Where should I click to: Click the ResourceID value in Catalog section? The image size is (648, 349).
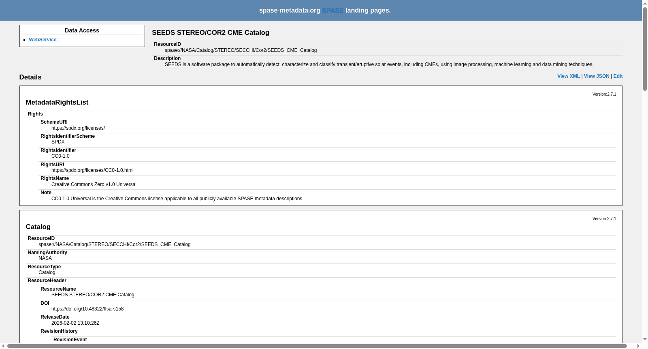(115, 244)
